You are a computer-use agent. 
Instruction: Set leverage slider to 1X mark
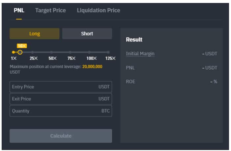13,52
